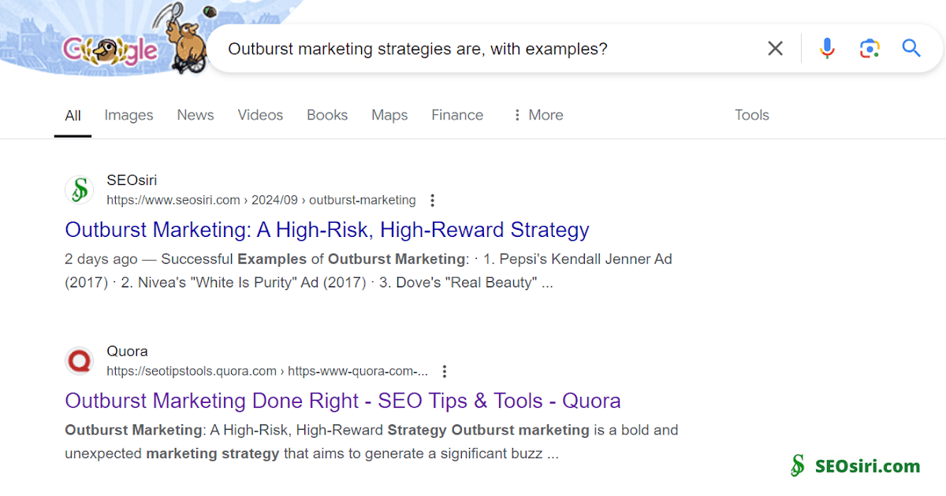Select the Maps search category
Image resolution: width=946 pixels, height=496 pixels.
pyautogui.click(x=389, y=115)
